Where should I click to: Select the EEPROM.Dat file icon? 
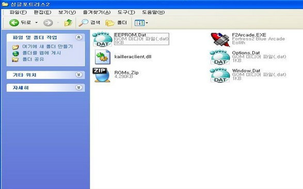coord(102,39)
